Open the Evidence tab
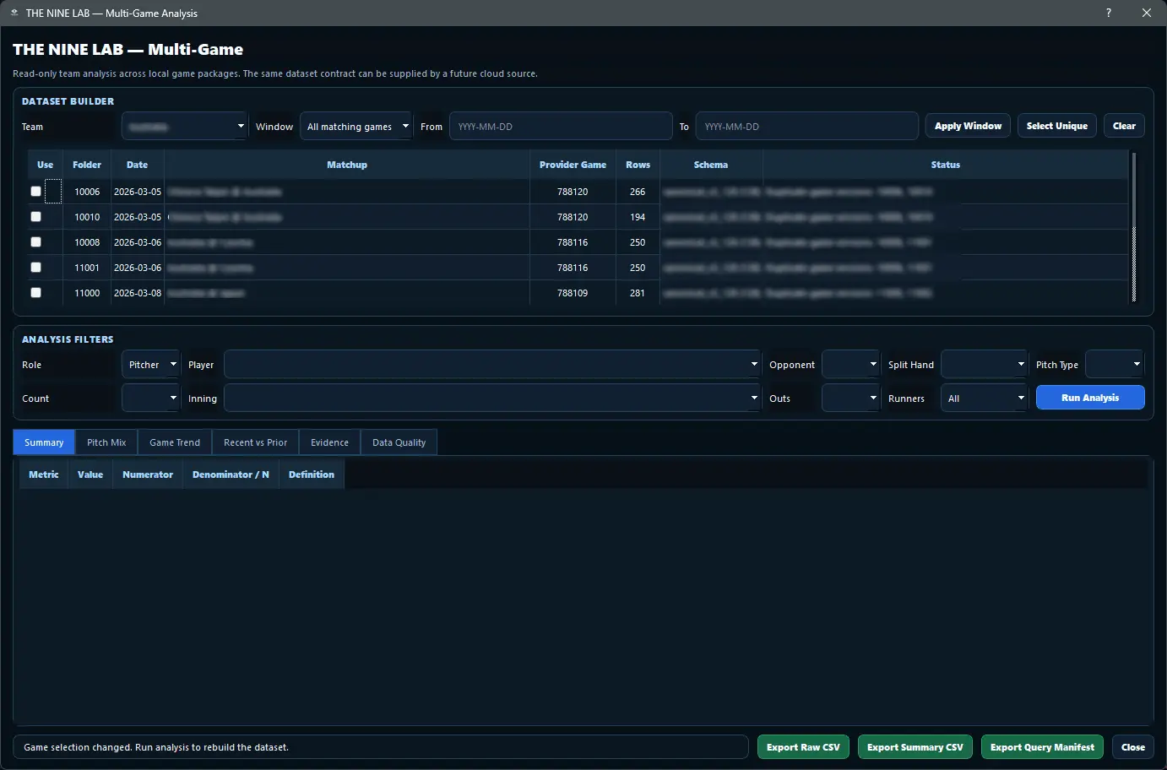This screenshot has width=1167, height=770. tap(329, 442)
